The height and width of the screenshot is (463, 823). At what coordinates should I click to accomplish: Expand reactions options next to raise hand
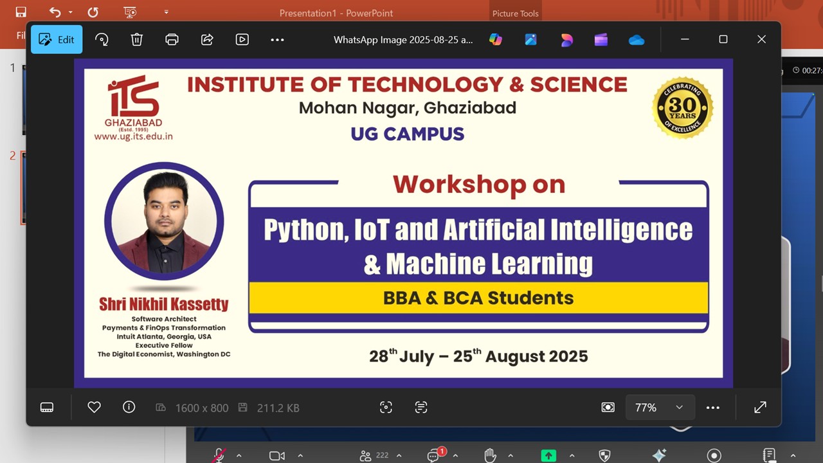coord(511,455)
